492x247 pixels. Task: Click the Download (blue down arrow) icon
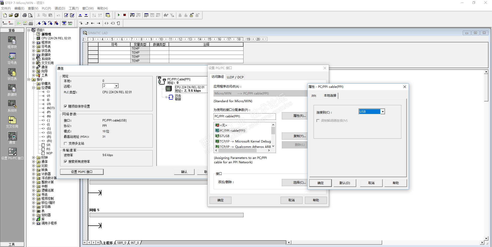[86, 15]
